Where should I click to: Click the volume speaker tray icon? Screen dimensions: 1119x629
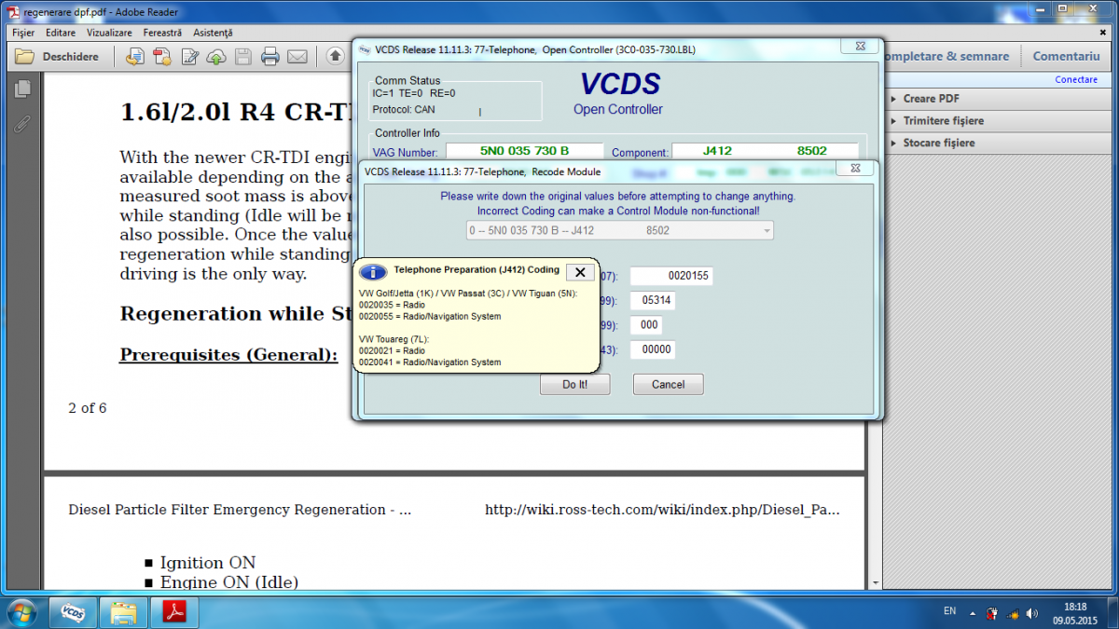pyautogui.click(x=1032, y=612)
